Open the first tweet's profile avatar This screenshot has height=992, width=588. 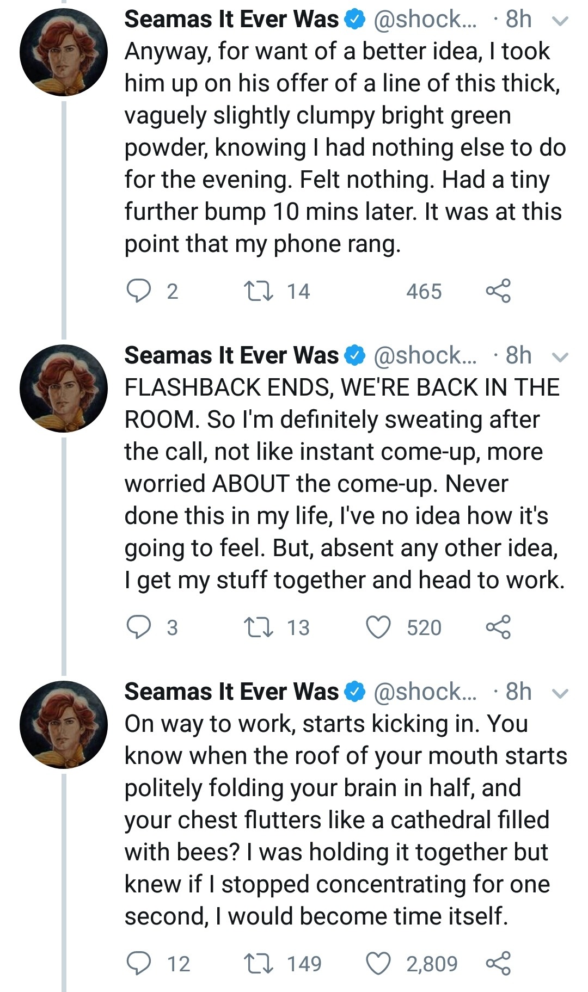pos(64,52)
